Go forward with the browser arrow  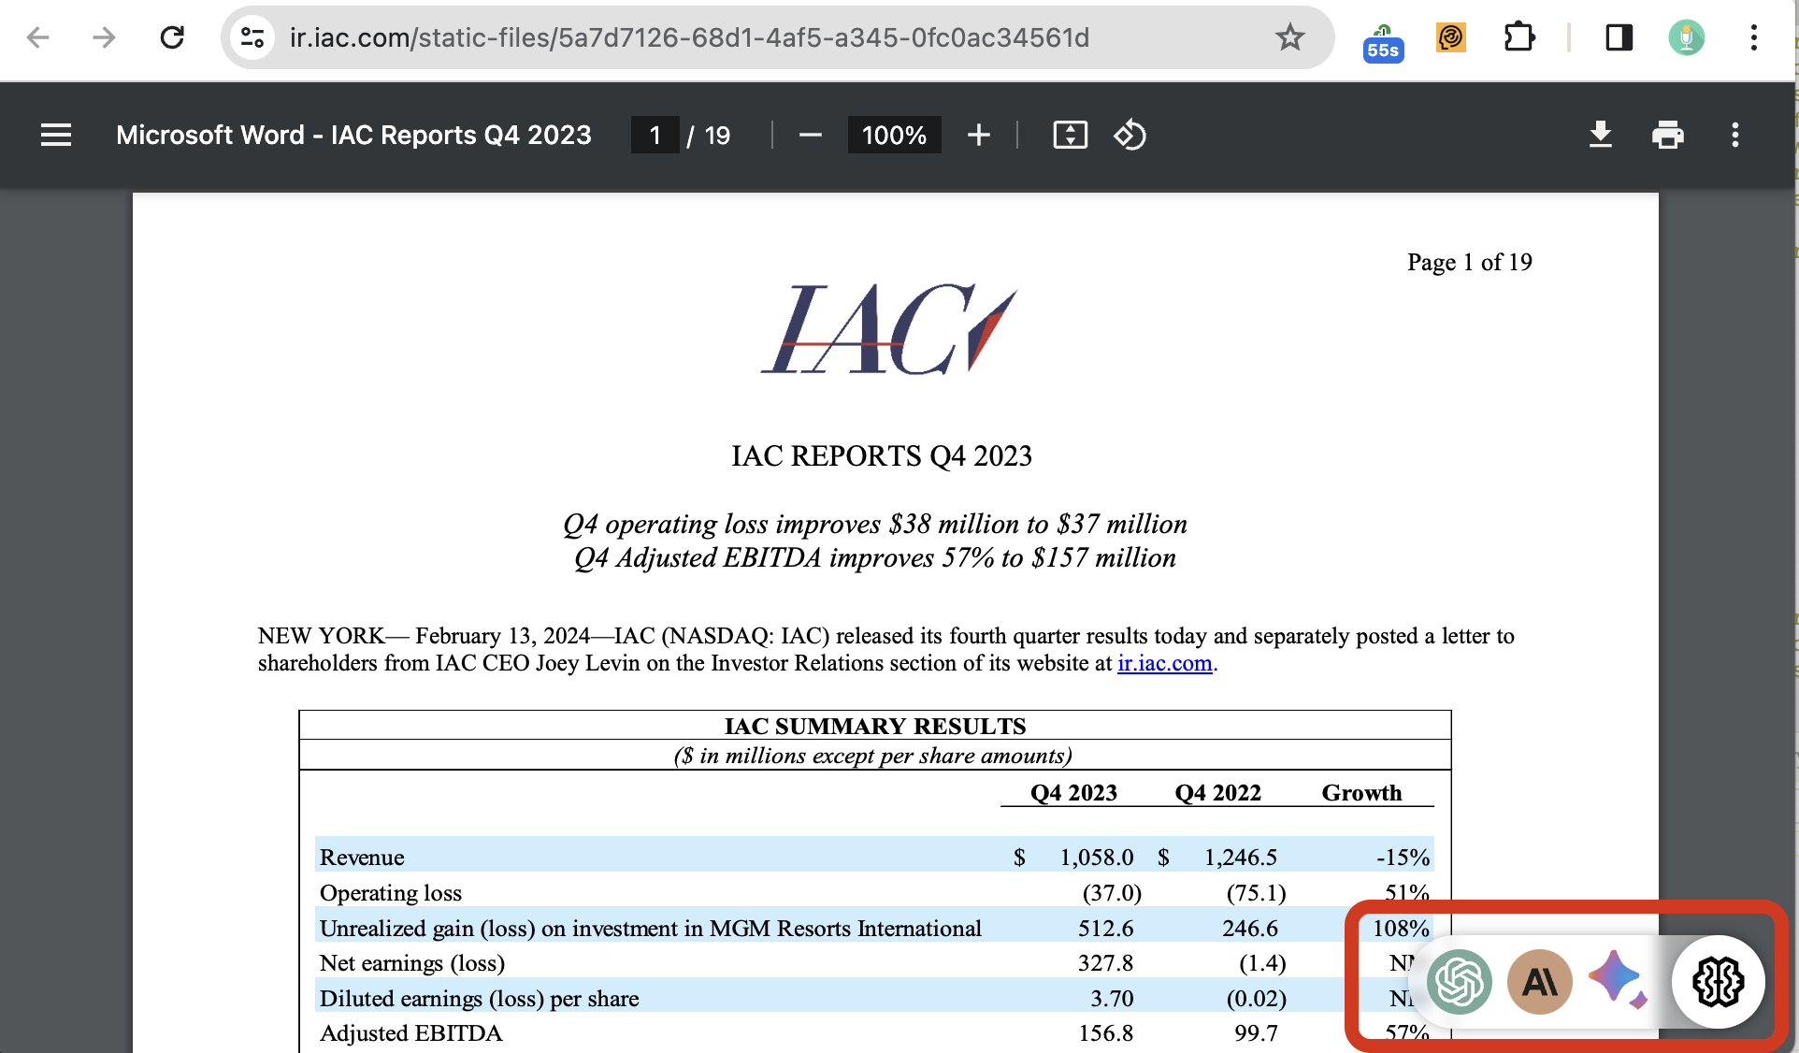point(105,37)
